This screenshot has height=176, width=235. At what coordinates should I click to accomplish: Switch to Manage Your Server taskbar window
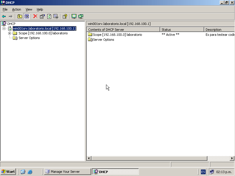67,172
